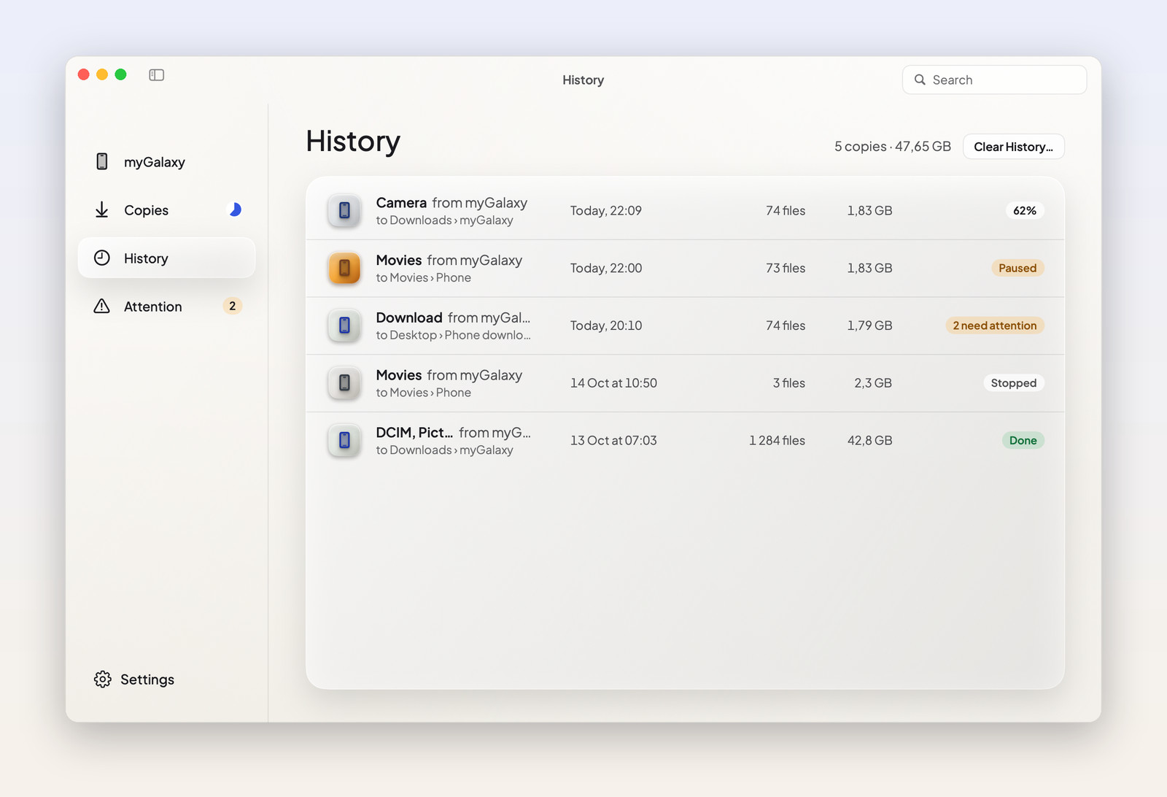The width and height of the screenshot is (1167, 797).
Task: Click the to Desktop › Phone downlo… path
Action: (x=453, y=335)
